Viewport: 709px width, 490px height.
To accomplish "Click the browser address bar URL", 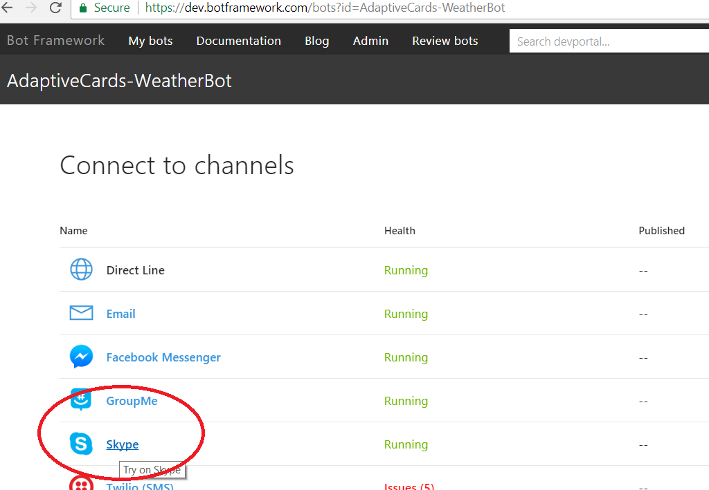I will 325,8.
